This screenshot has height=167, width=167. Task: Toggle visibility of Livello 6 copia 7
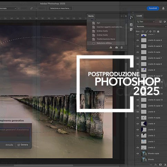pos(138,58)
